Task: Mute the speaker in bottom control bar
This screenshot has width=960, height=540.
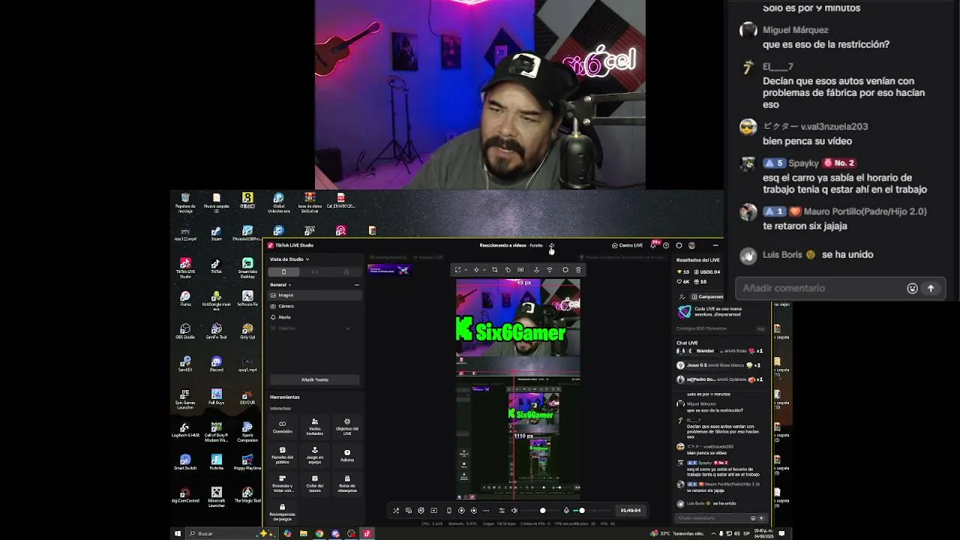Action: [514, 511]
